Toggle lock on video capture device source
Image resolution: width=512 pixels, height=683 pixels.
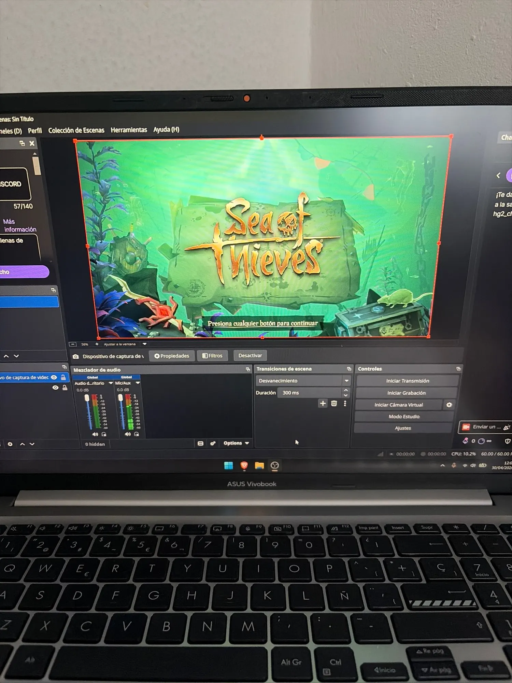63,377
